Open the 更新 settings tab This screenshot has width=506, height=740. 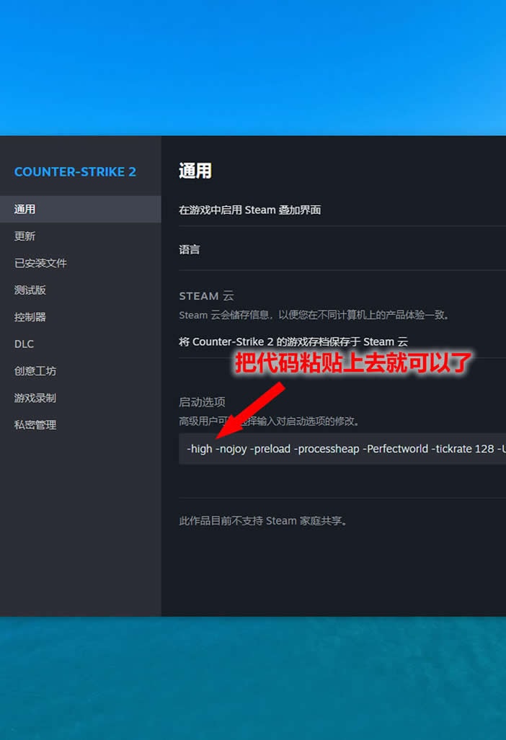pos(25,236)
